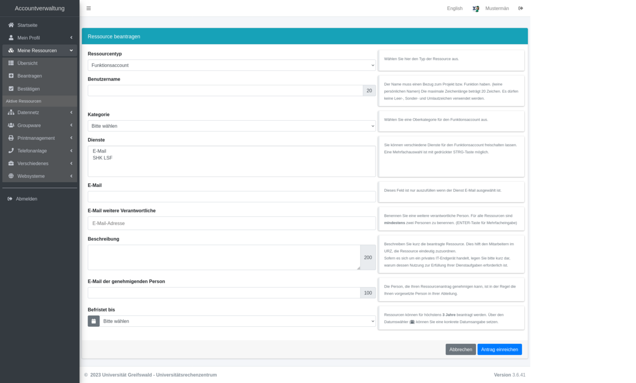Switch language to English
The image size is (636, 383).
click(455, 8)
